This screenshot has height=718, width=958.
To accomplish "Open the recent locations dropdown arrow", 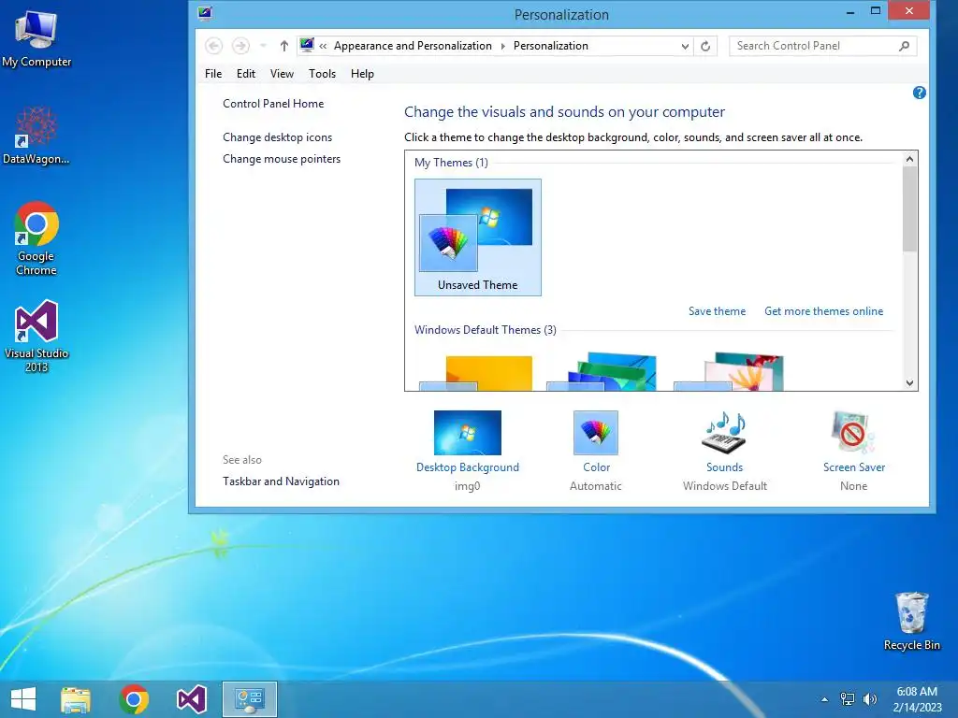I will click(x=263, y=46).
